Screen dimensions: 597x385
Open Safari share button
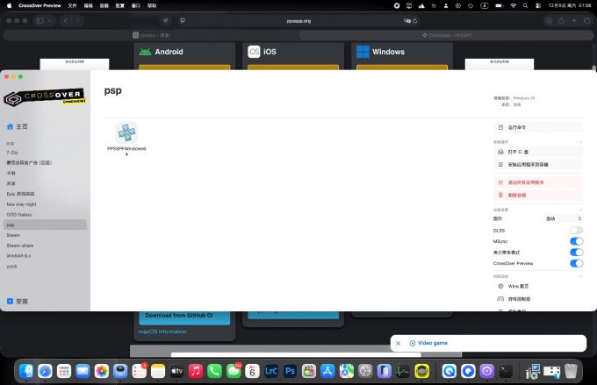coord(562,21)
